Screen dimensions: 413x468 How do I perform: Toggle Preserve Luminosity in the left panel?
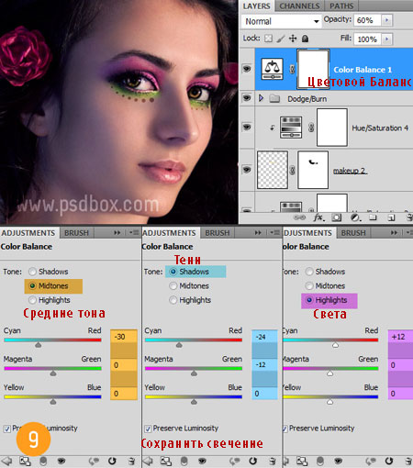pos(6,429)
